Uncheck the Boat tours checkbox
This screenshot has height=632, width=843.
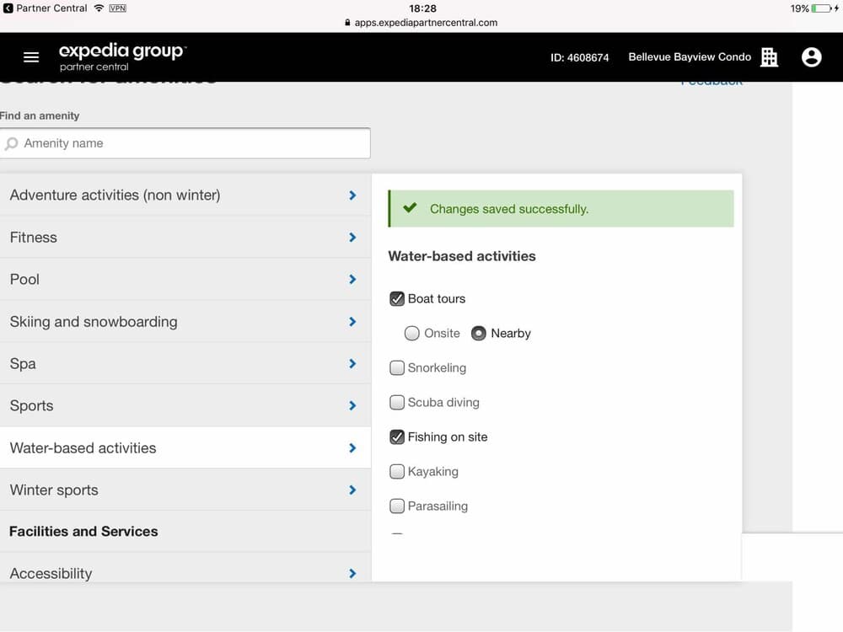click(397, 299)
